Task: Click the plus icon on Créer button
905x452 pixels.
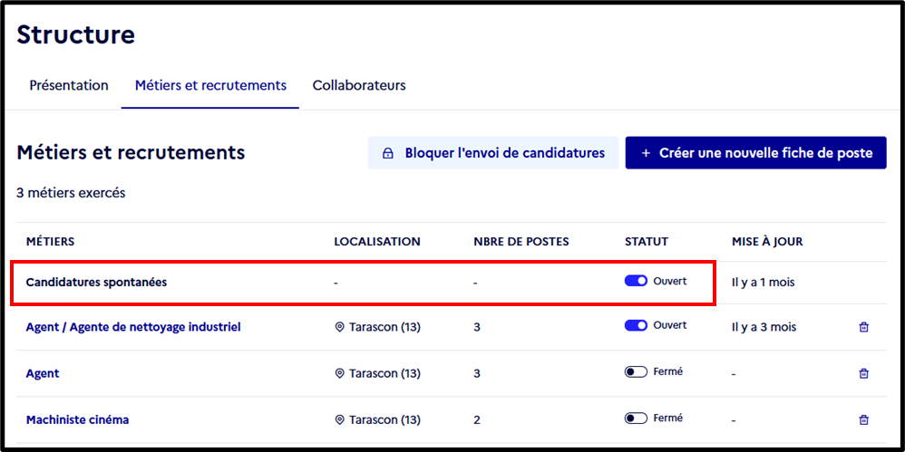Action: click(x=646, y=153)
